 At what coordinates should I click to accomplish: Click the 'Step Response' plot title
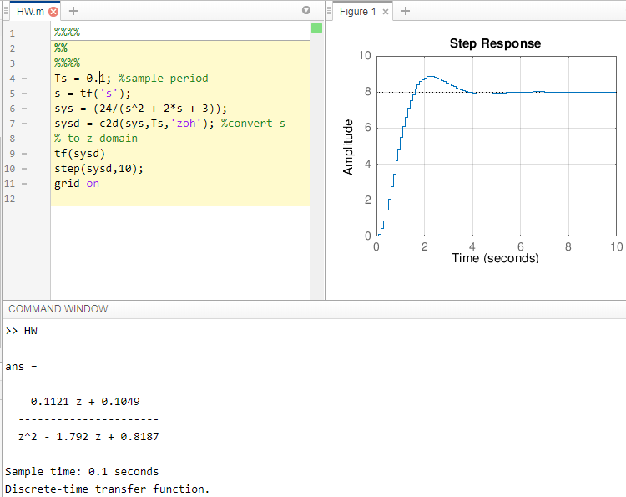click(x=495, y=43)
